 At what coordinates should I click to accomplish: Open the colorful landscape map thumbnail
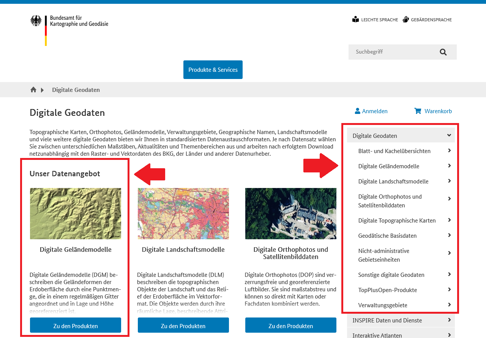(x=183, y=213)
